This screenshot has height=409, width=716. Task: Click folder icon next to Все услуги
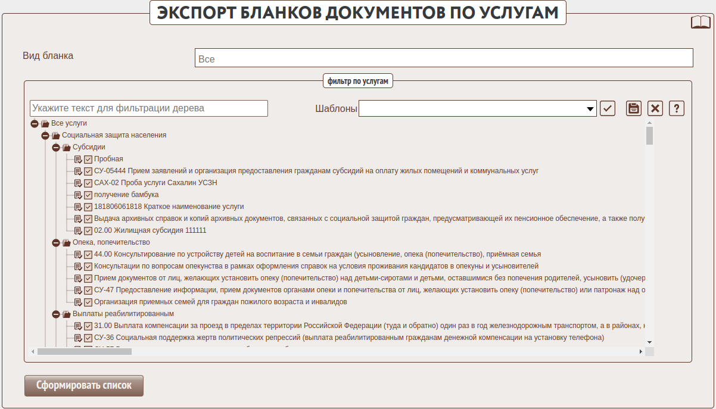45,123
